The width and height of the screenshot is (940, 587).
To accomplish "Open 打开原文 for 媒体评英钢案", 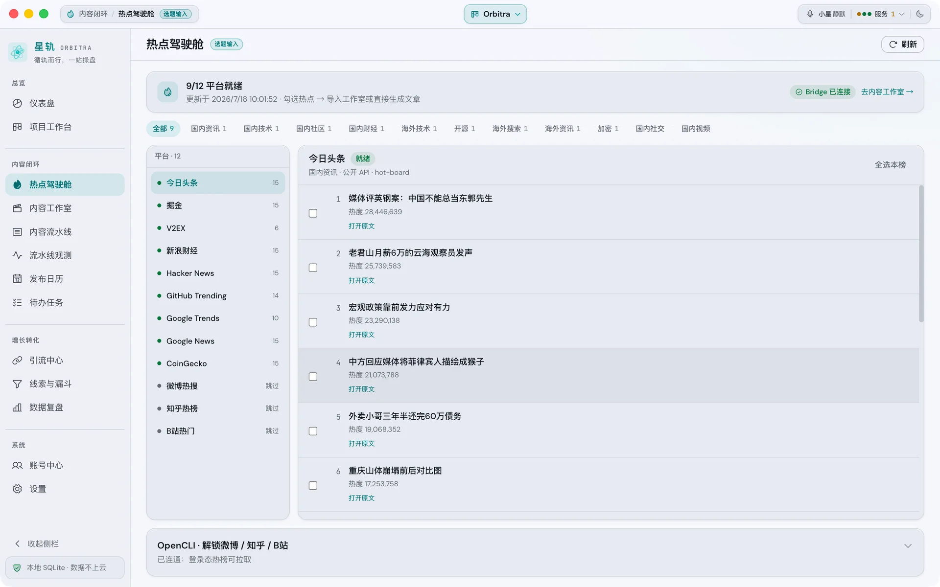I will [361, 226].
